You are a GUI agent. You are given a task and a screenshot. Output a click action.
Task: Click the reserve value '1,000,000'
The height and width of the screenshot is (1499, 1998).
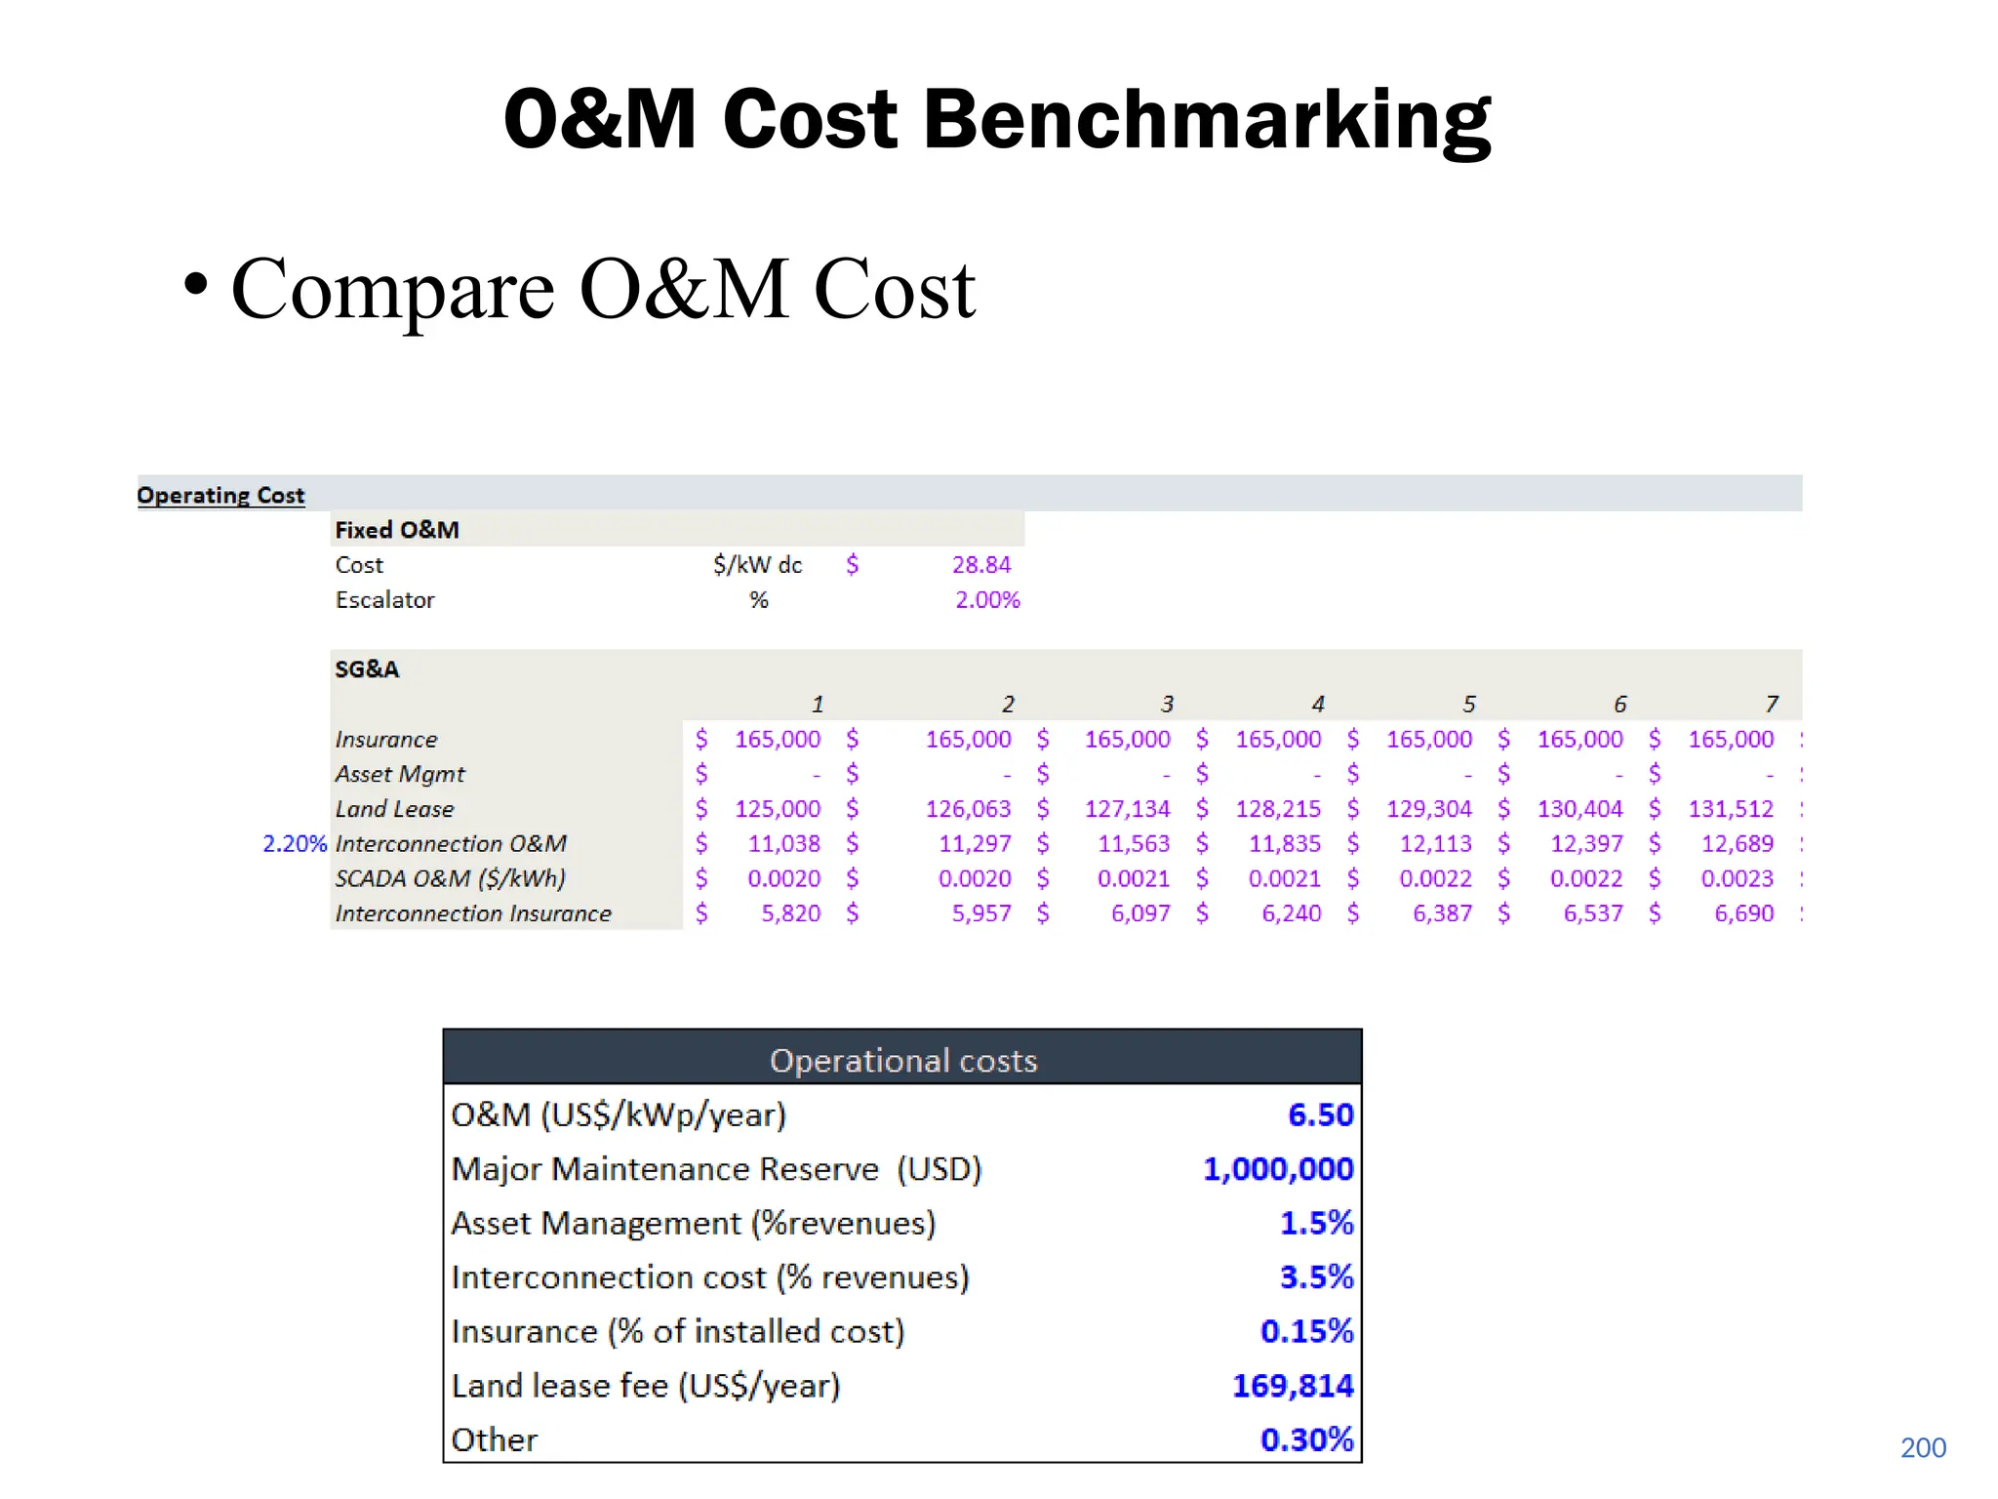coord(1278,1169)
